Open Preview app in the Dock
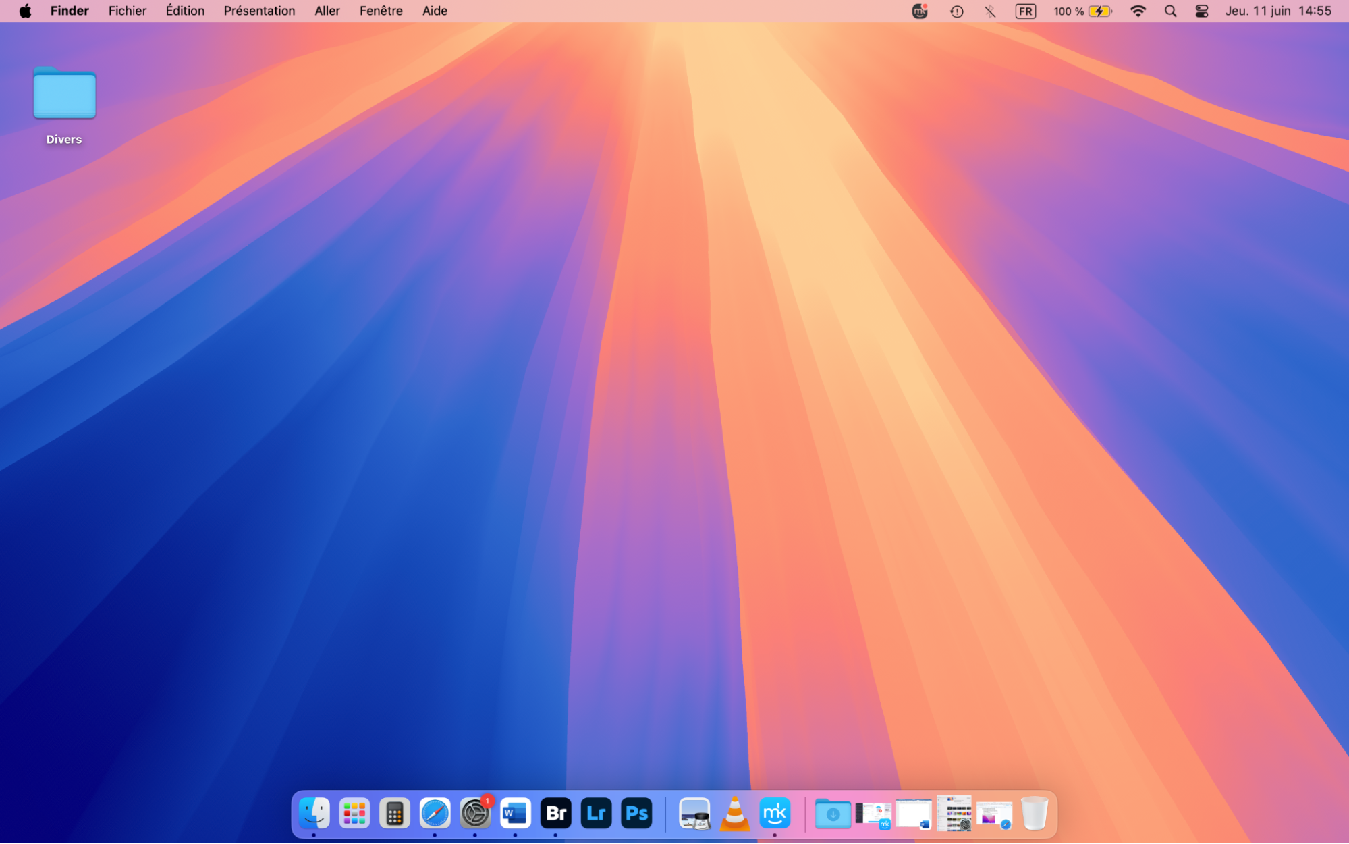Image resolution: width=1349 pixels, height=844 pixels. pyautogui.click(x=694, y=814)
